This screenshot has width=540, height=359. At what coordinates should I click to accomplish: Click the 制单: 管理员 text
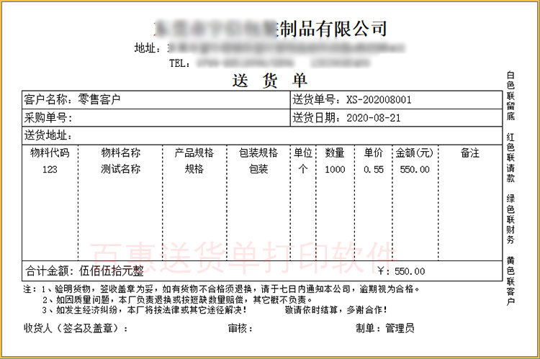tap(385, 328)
